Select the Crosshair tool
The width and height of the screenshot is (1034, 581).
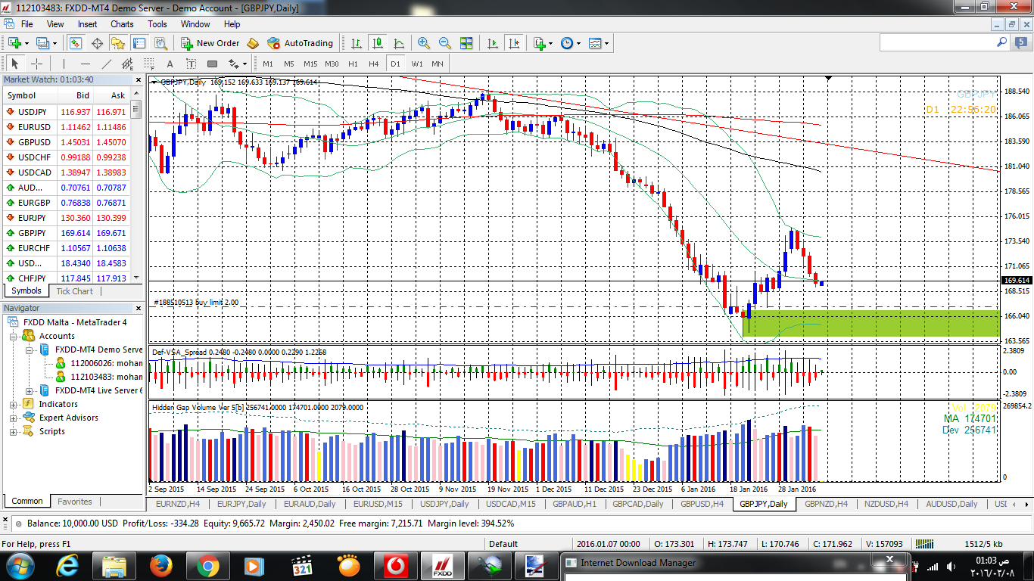coord(36,64)
